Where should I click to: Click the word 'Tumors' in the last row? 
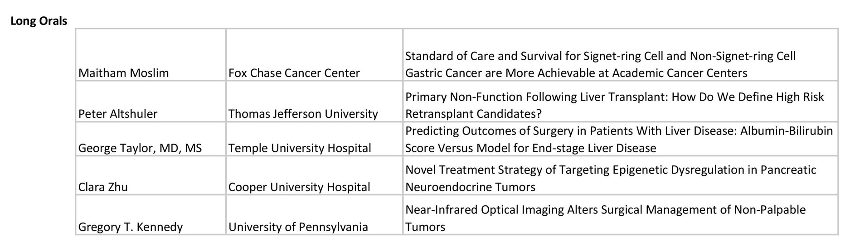coord(425,227)
